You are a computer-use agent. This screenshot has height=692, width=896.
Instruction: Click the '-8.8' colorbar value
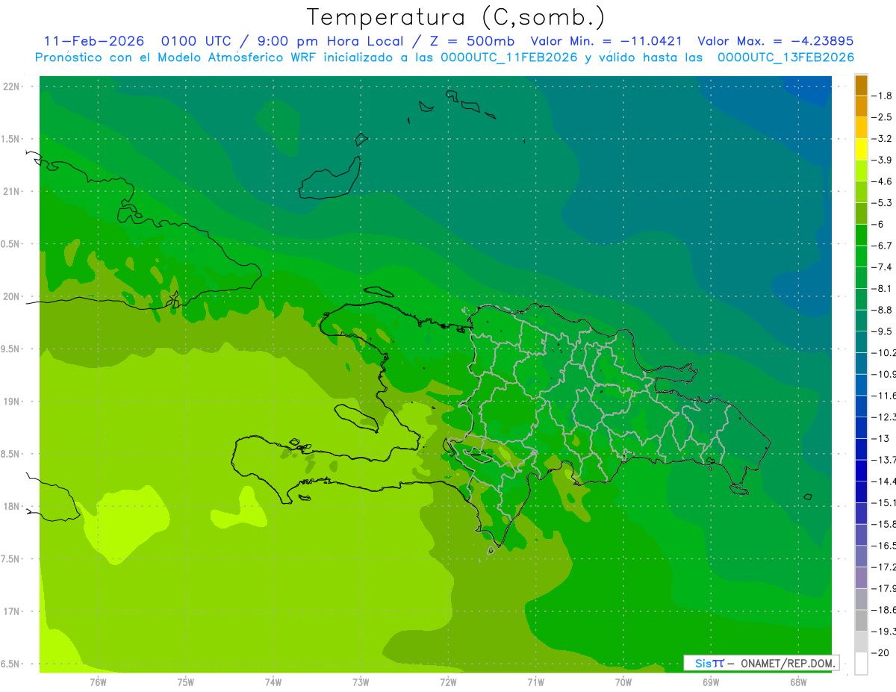click(883, 309)
